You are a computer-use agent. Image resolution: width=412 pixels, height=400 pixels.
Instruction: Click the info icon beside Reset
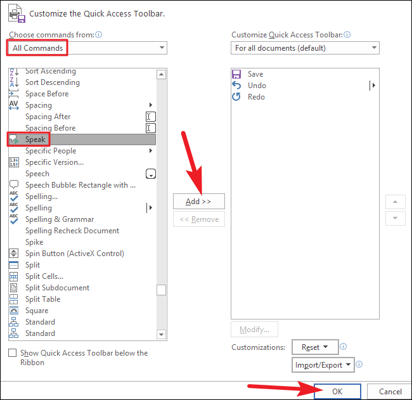point(343,346)
